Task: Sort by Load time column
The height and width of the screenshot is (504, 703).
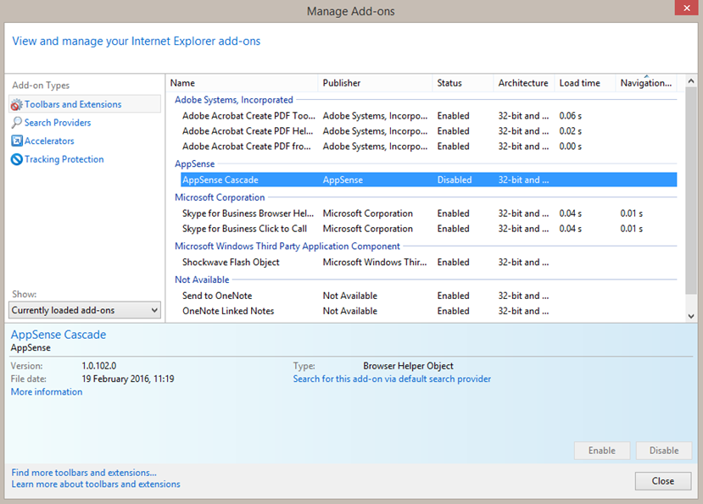Action: [x=579, y=83]
